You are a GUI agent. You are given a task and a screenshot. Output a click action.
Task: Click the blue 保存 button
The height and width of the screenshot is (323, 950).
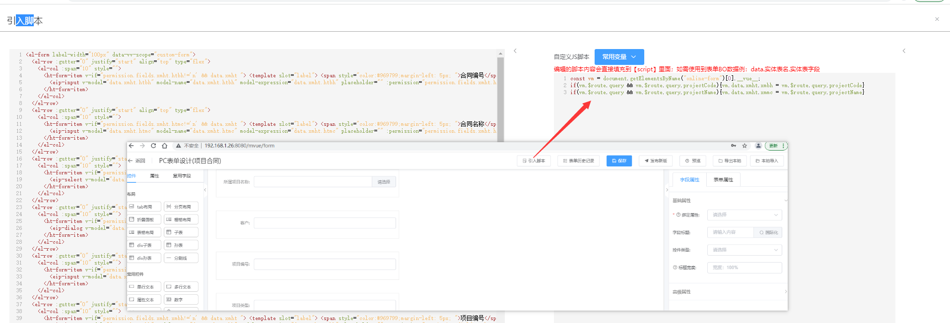[x=619, y=161]
